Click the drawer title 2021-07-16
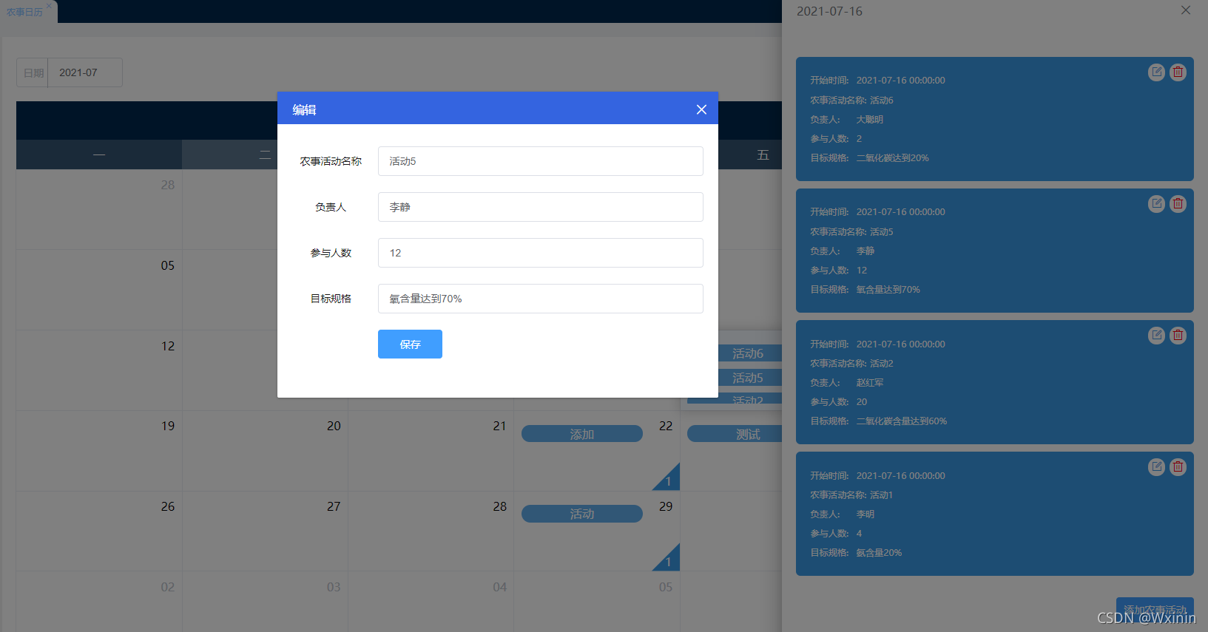 pyautogui.click(x=829, y=11)
